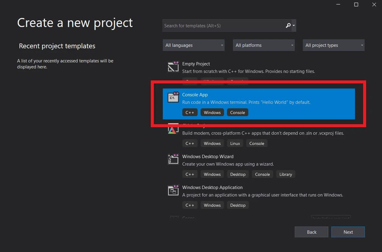
Task: Click the Library tag on Desktop Wizard
Action: (285, 174)
